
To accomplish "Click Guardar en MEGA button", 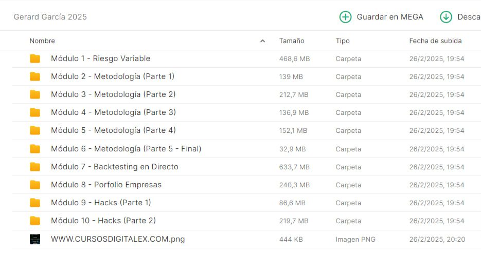I will [389, 17].
